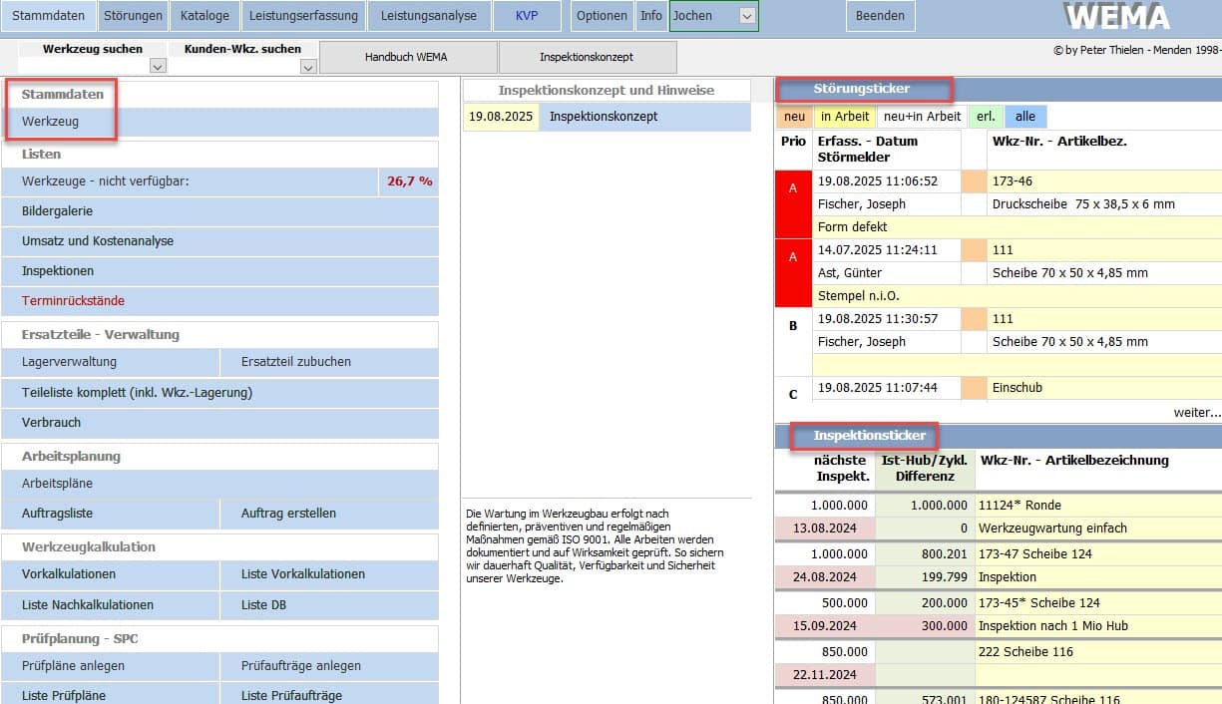The height and width of the screenshot is (704, 1222).
Task: Click the orange status swatch for 173-46
Action: point(974,181)
